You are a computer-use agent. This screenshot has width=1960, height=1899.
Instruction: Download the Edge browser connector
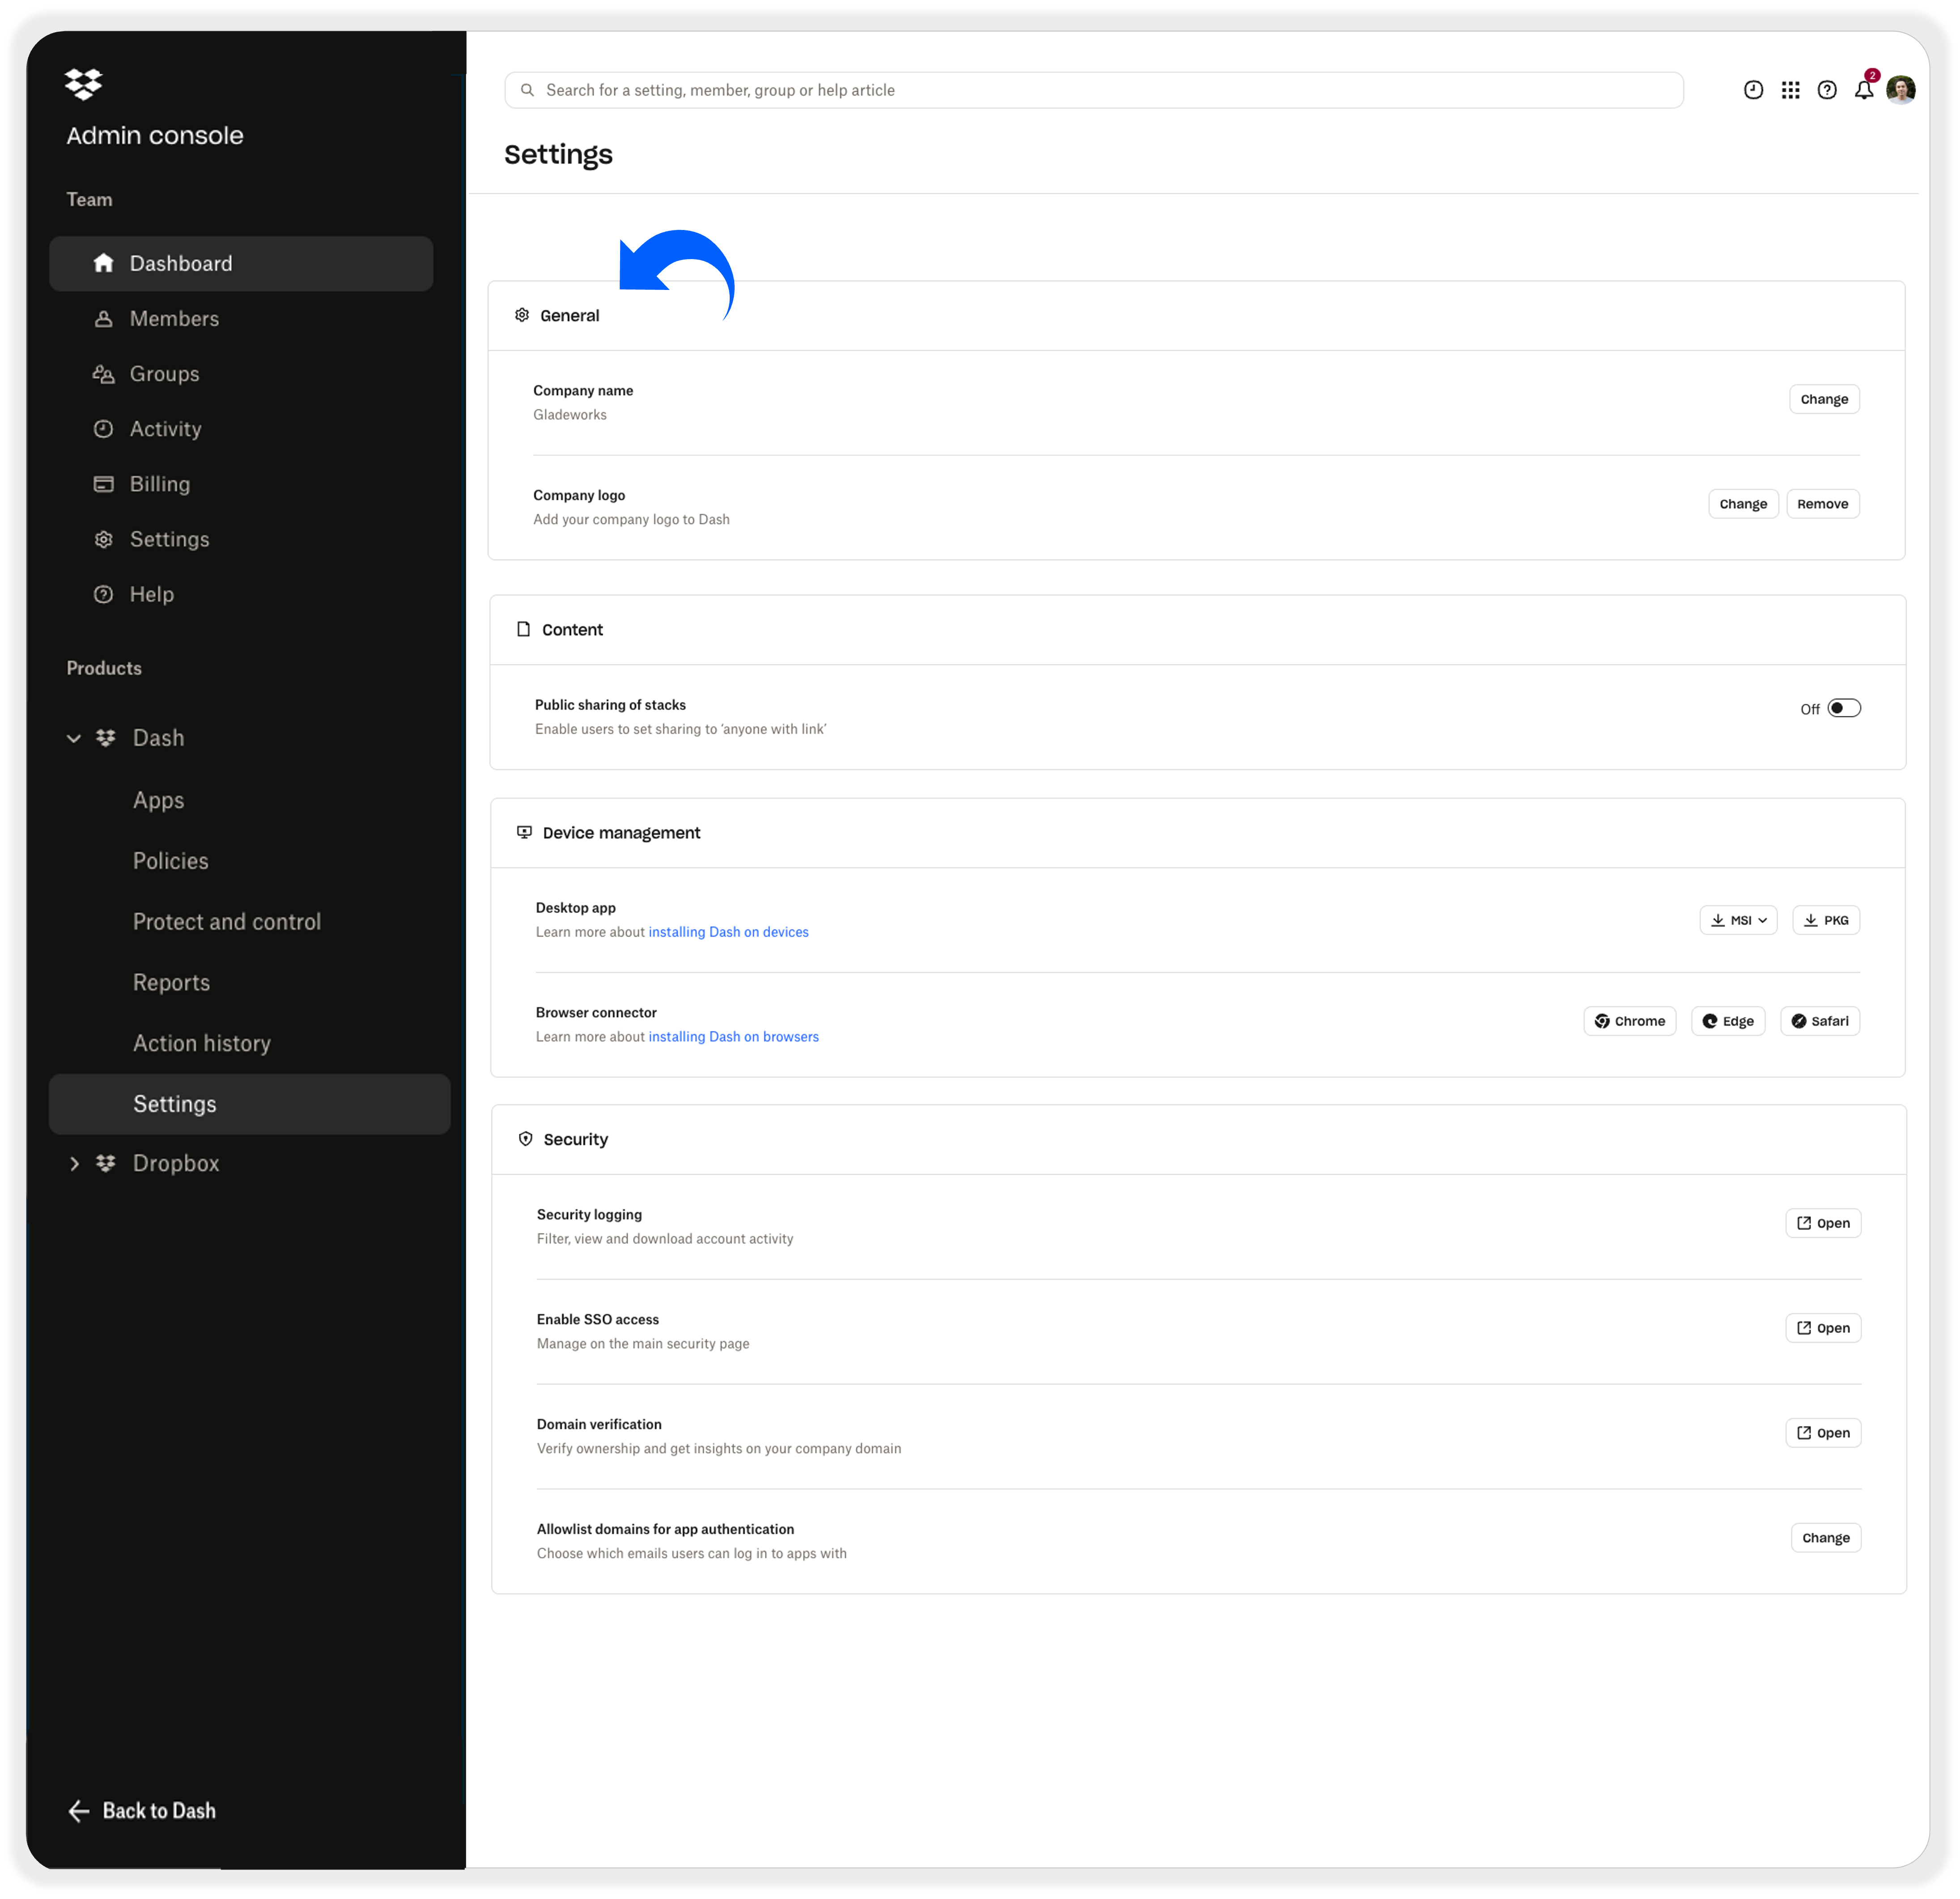[x=1728, y=1021]
